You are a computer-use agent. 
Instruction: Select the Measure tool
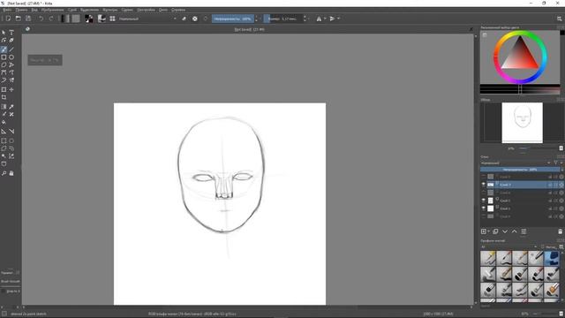tap(11, 132)
